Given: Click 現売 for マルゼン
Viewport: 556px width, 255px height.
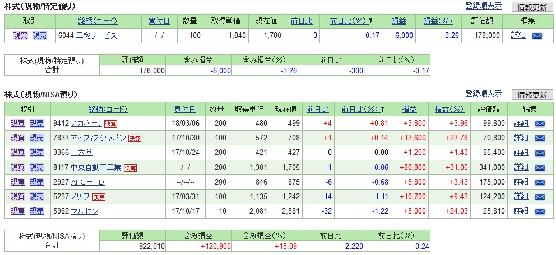Looking at the screenshot, I should pyautogui.click(x=36, y=211).
